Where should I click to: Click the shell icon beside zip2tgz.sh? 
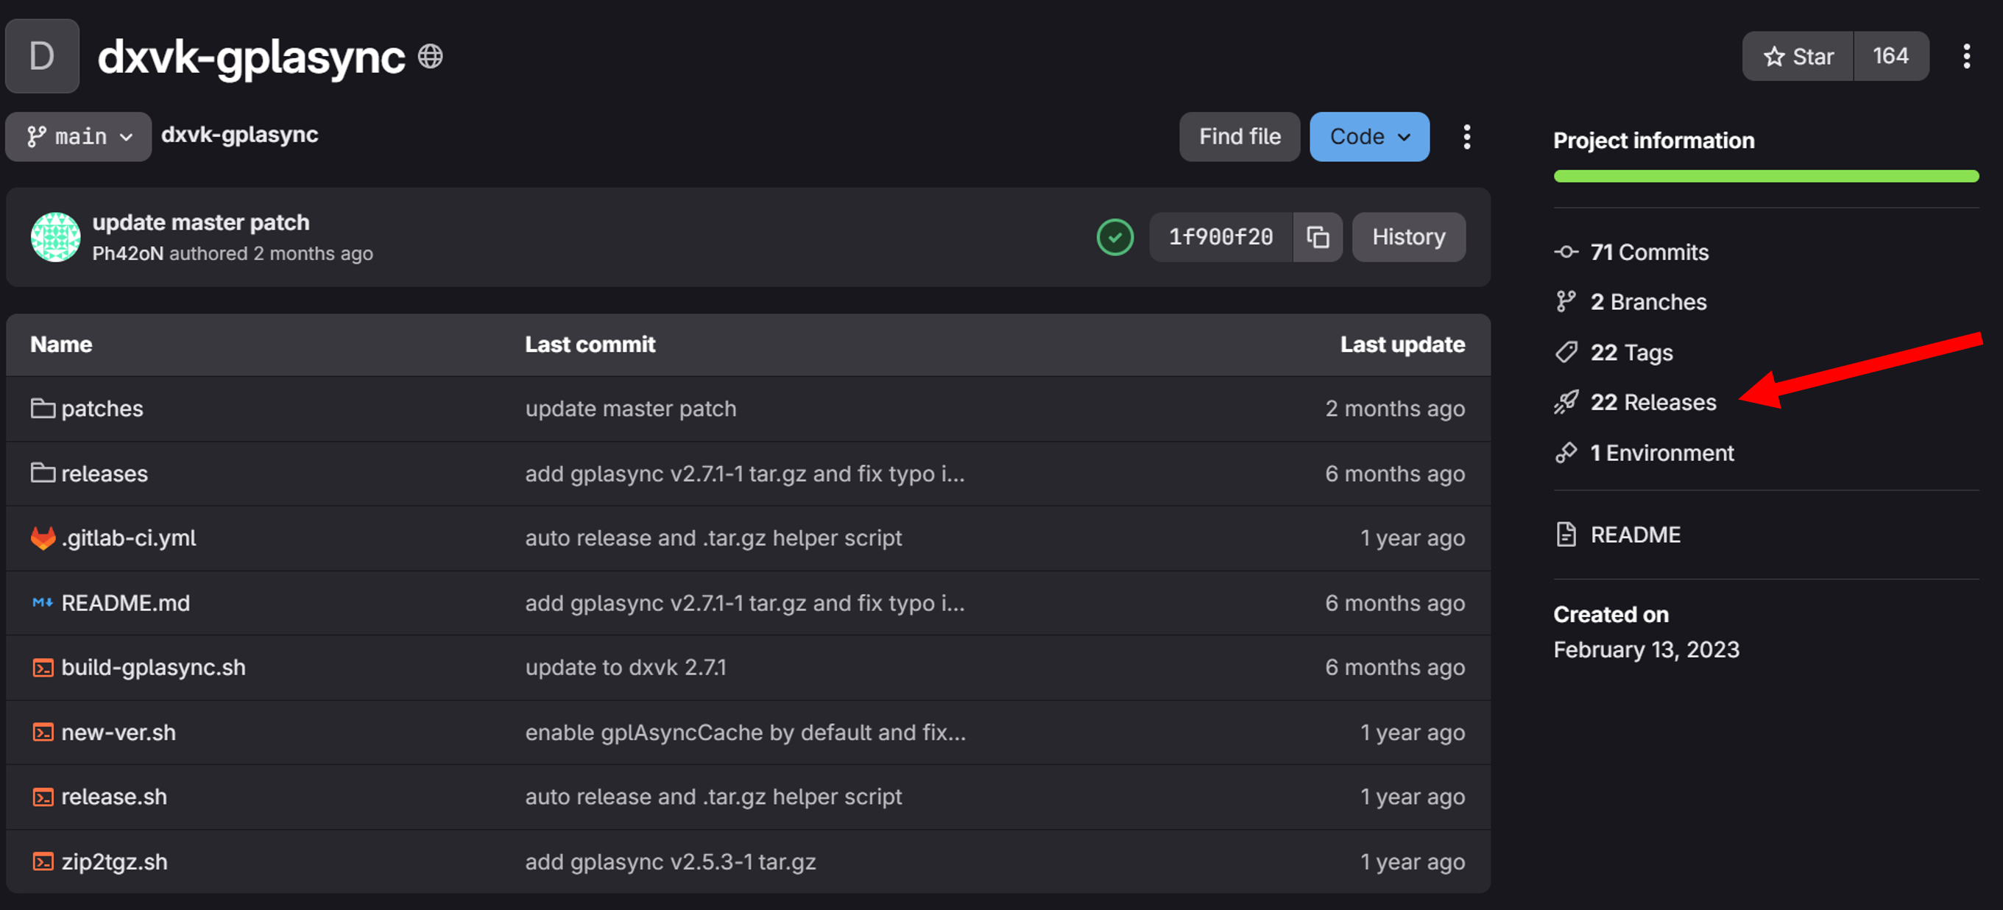(x=43, y=863)
